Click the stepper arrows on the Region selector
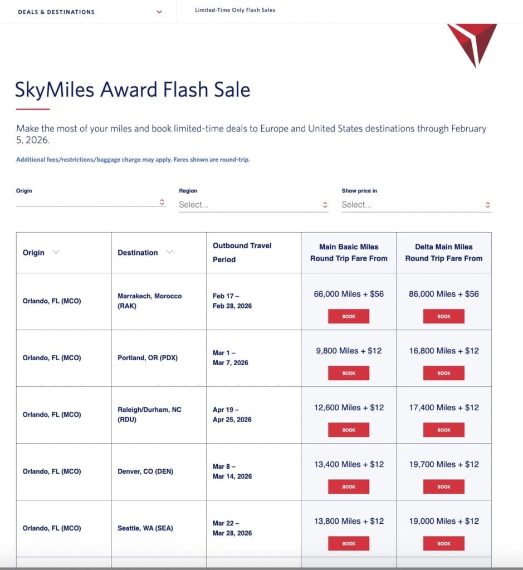 coord(324,205)
